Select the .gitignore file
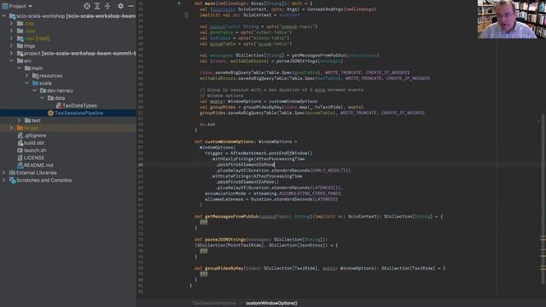Viewport: 546px width, 307px height. (35, 136)
